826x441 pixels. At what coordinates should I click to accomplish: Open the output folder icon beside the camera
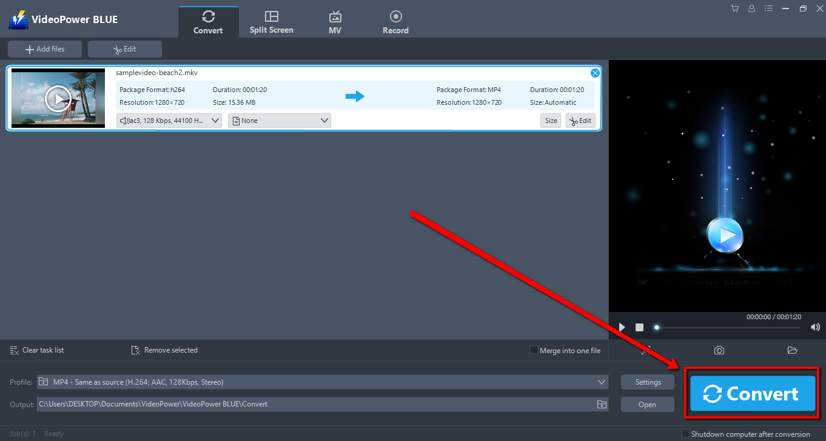792,350
